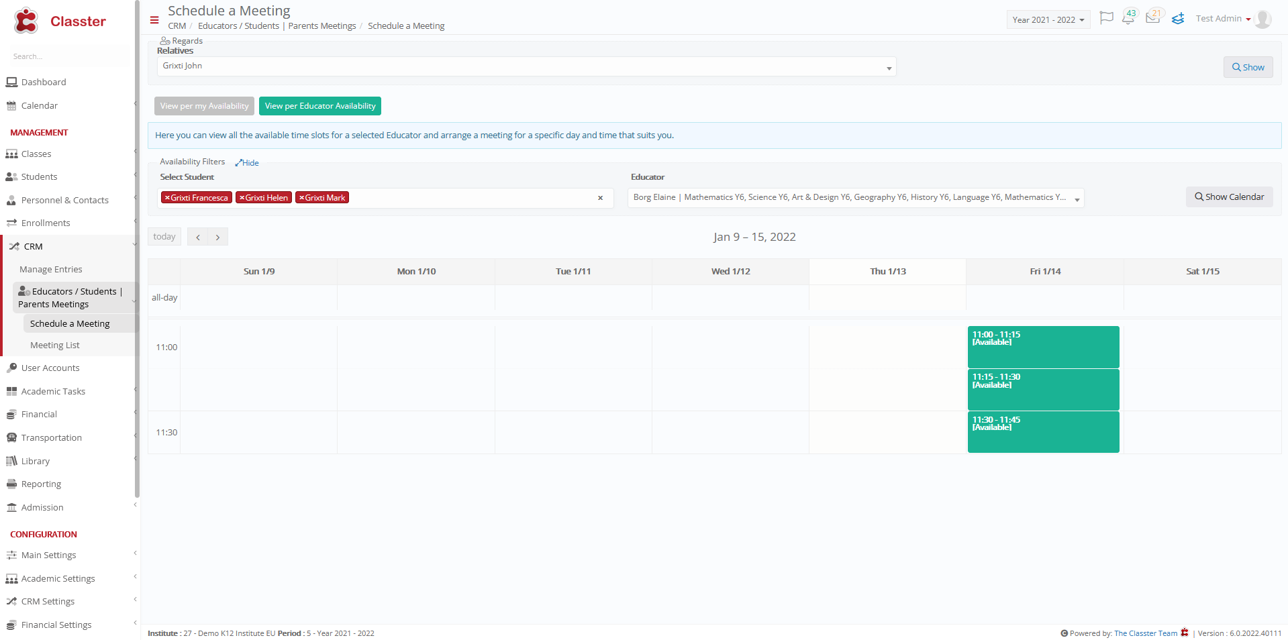The height and width of the screenshot is (640, 1288).
Task: Go to next week in calendar
Action: point(217,237)
